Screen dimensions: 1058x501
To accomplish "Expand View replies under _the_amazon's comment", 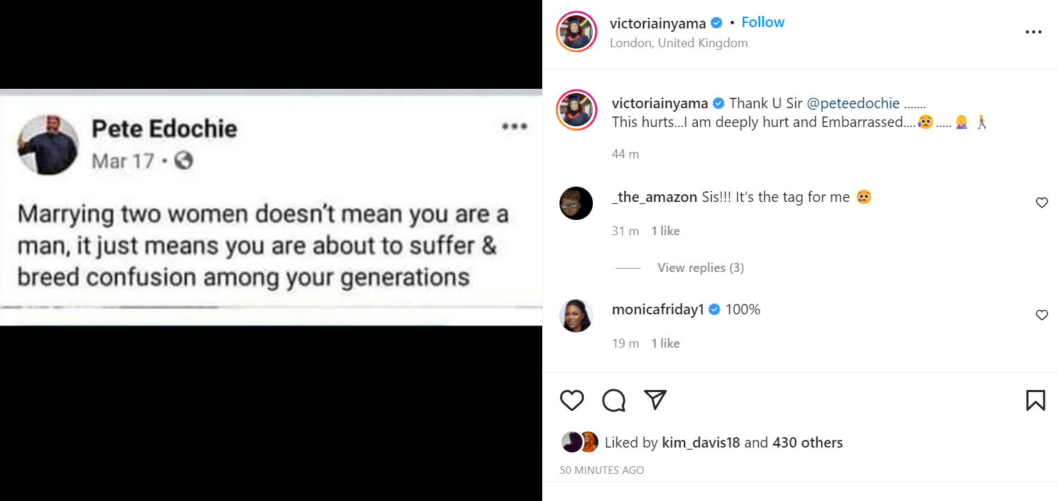I will 700,267.
